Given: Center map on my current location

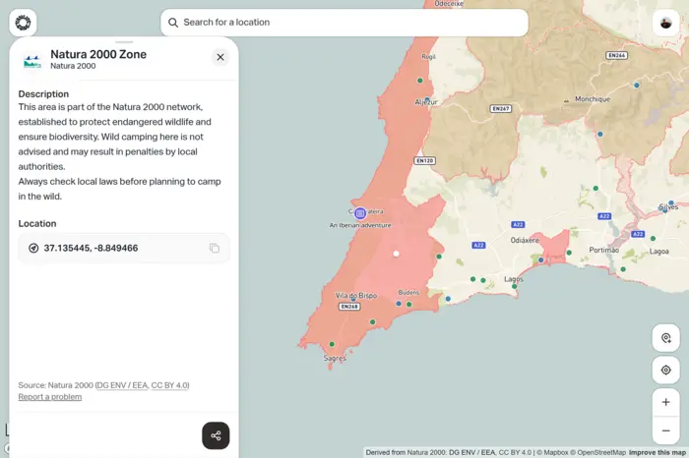Looking at the screenshot, I should coord(665,370).
